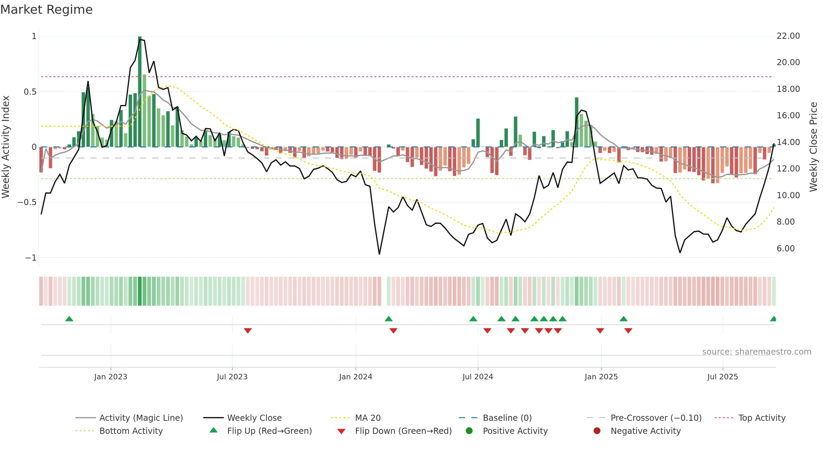The image size is (823, 463).
Task: Toggle the MA 20 legend entry
Action: [x=356, y=418]
